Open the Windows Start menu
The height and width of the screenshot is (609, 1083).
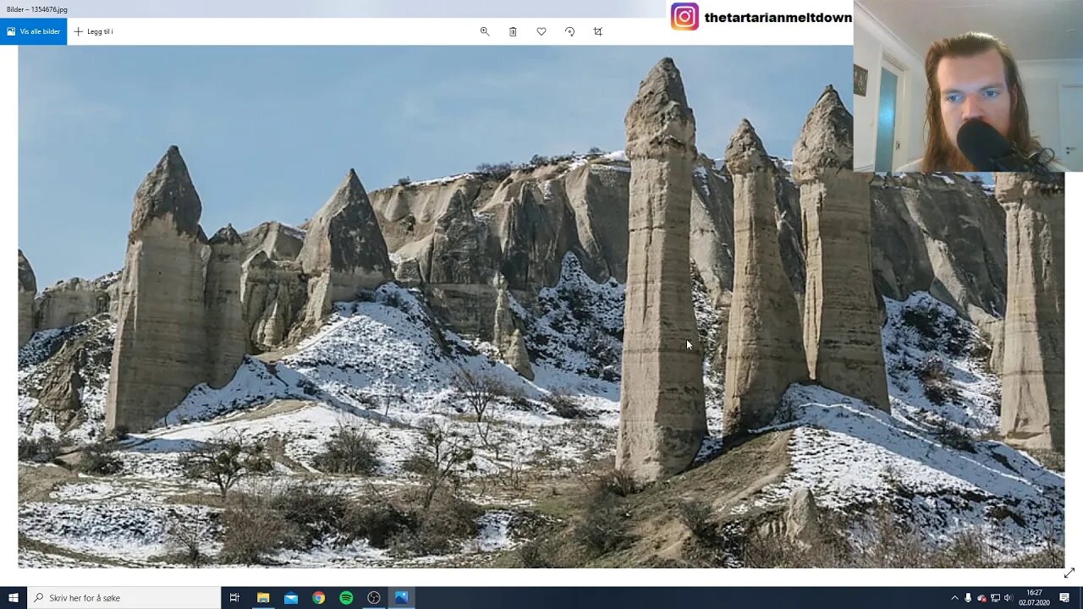coord(14,597)
